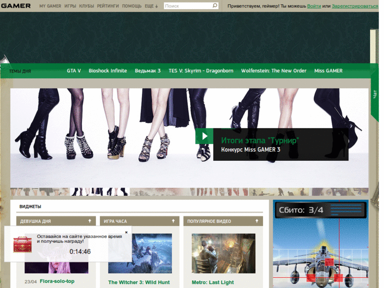
Task: Open Wolfenstein: The New Order topic
Action: (274, 71)
